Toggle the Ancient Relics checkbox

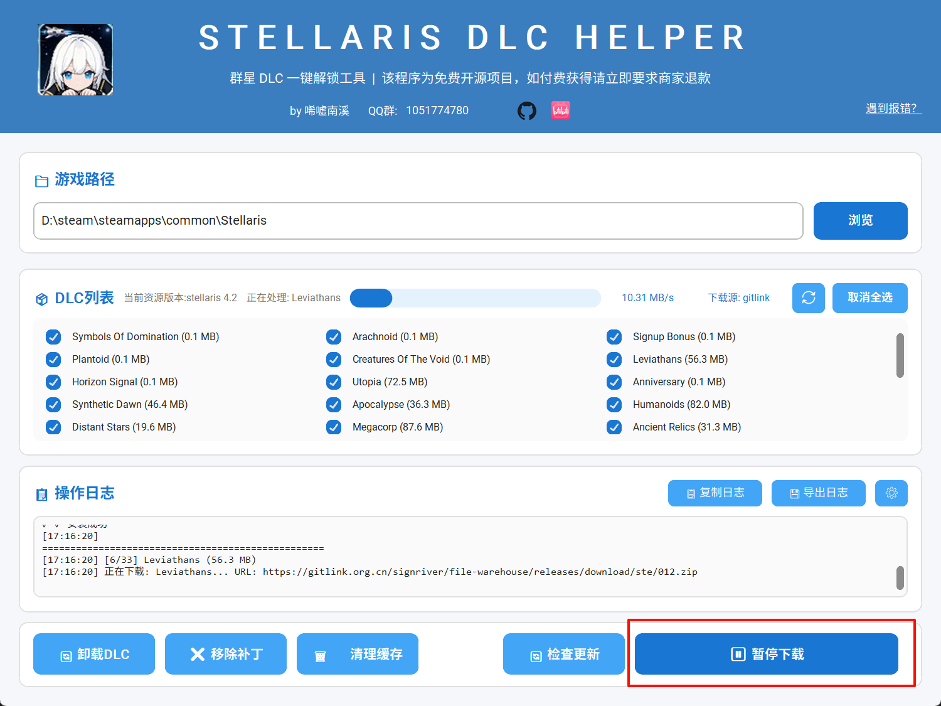pyautogui.click(x=614, y=427)
